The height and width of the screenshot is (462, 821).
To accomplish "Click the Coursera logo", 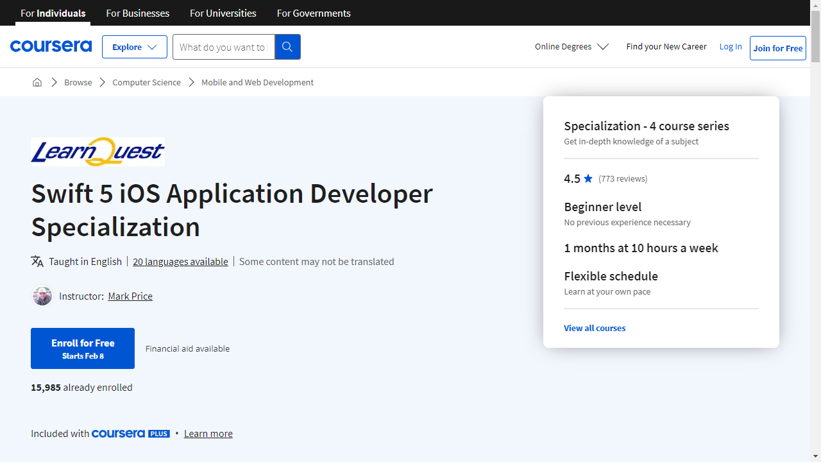I will point(51,46).
